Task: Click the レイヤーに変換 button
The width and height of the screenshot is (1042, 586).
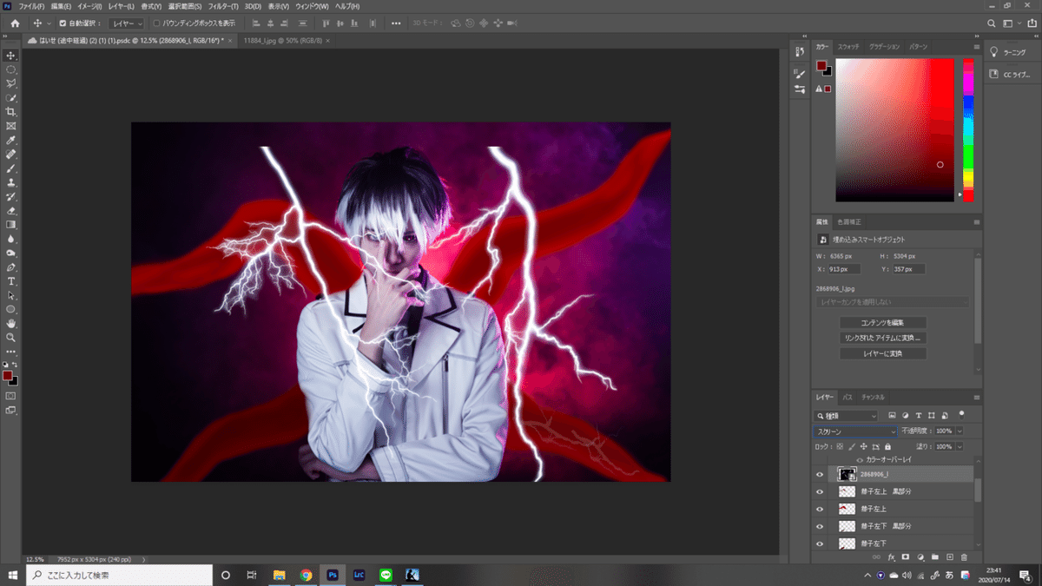Action: coord(883,353)
